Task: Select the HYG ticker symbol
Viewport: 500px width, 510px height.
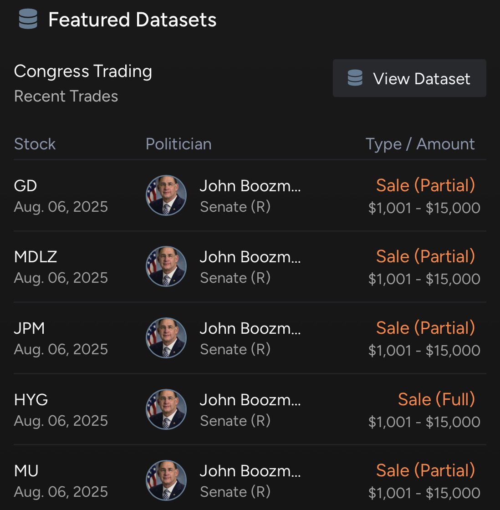Action: click(31, 400)
